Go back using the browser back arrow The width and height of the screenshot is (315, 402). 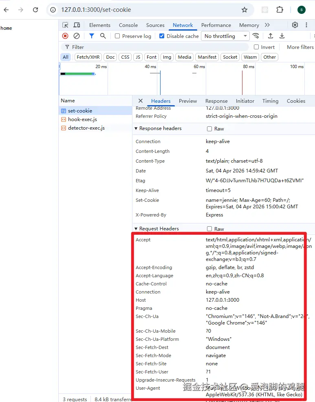tap(6, 10)
